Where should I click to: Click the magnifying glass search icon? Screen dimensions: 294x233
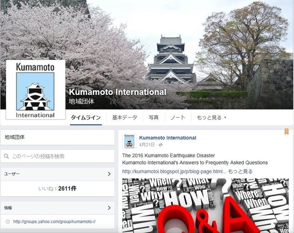(6, 156)
